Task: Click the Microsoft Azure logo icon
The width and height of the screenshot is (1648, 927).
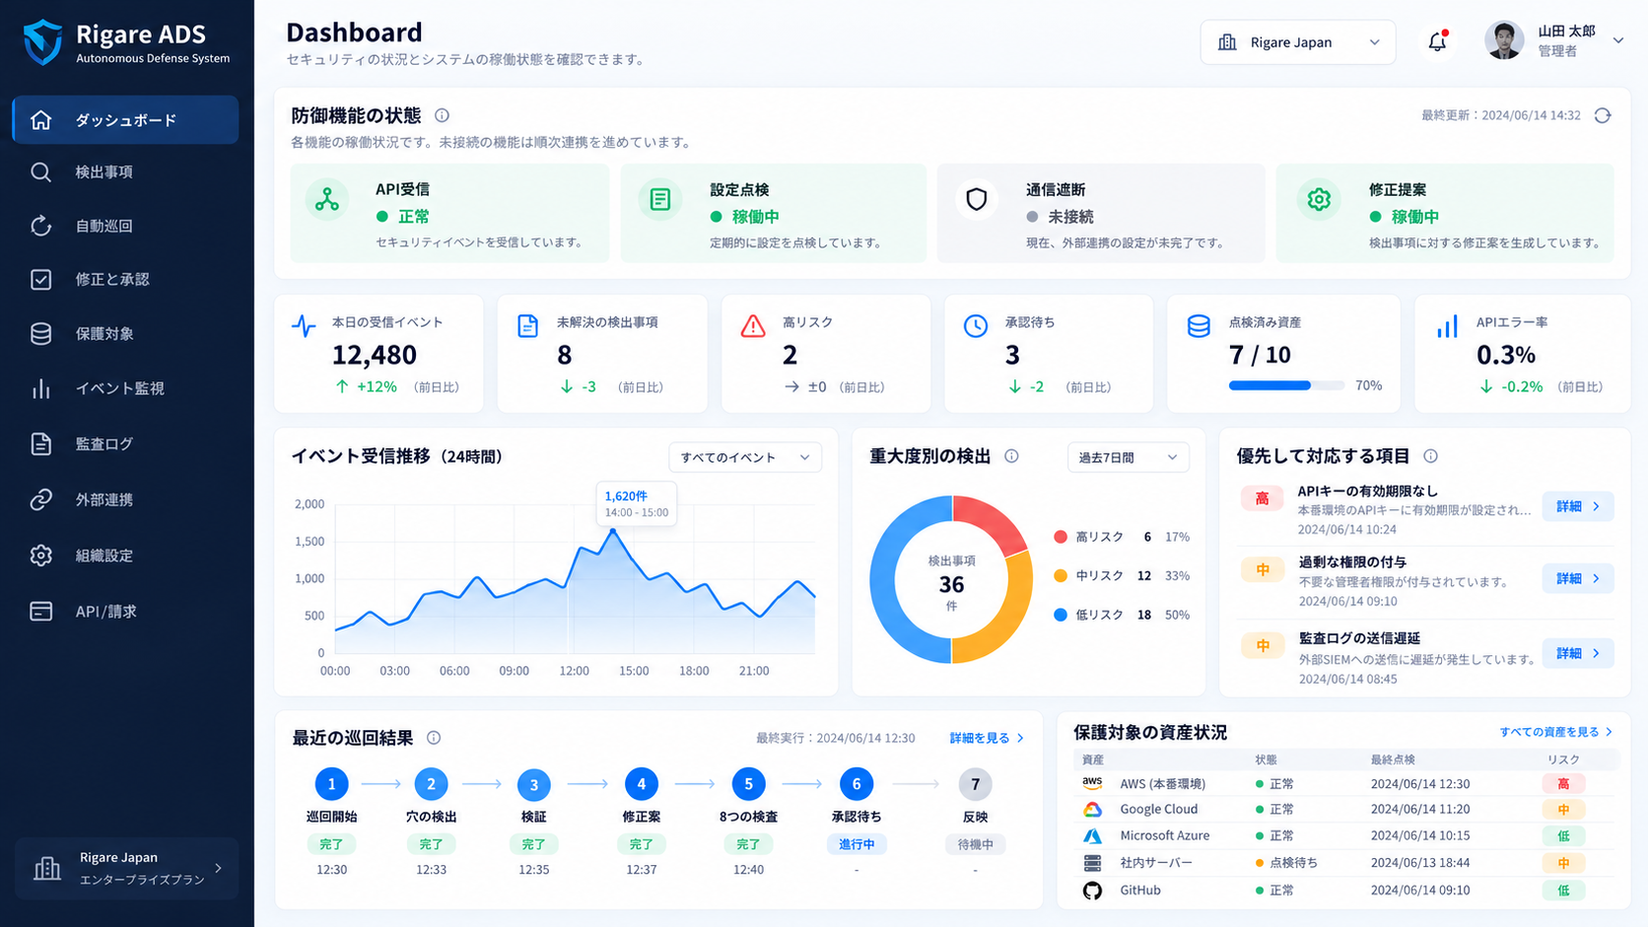Action: 1092,835
